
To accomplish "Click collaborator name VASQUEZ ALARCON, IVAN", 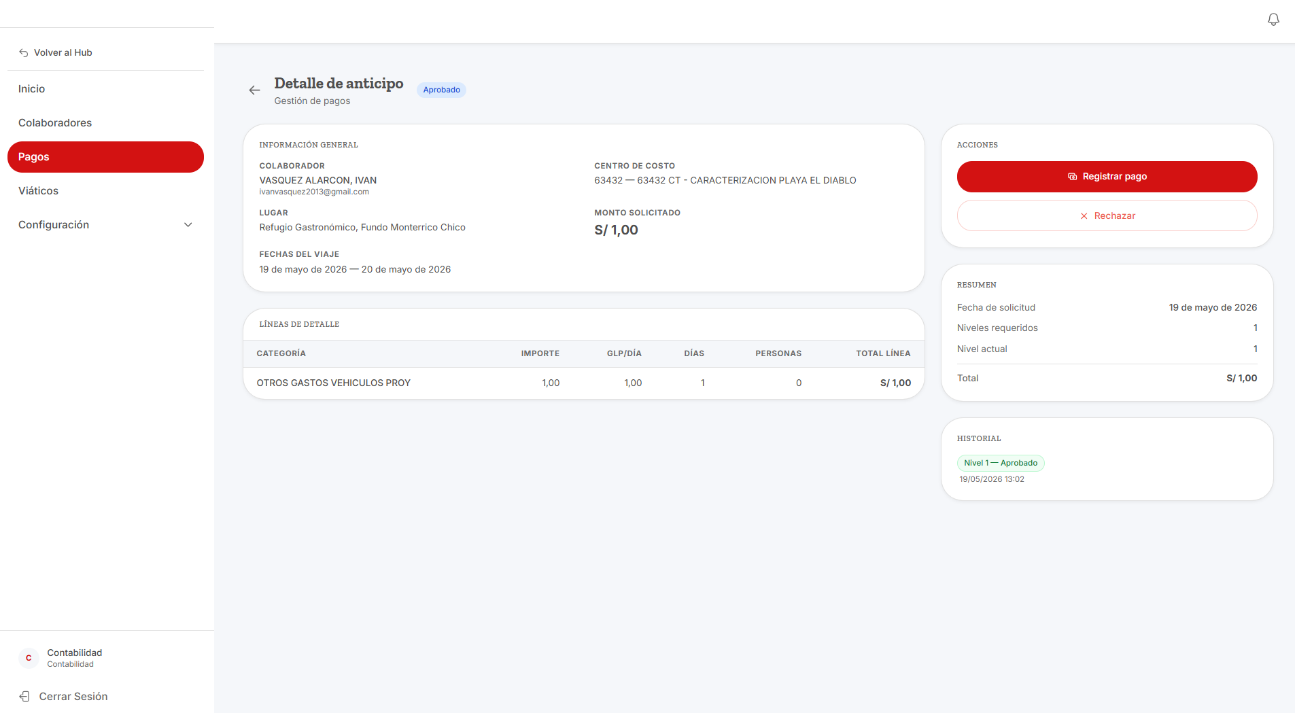I will click(x=317, y=180).
